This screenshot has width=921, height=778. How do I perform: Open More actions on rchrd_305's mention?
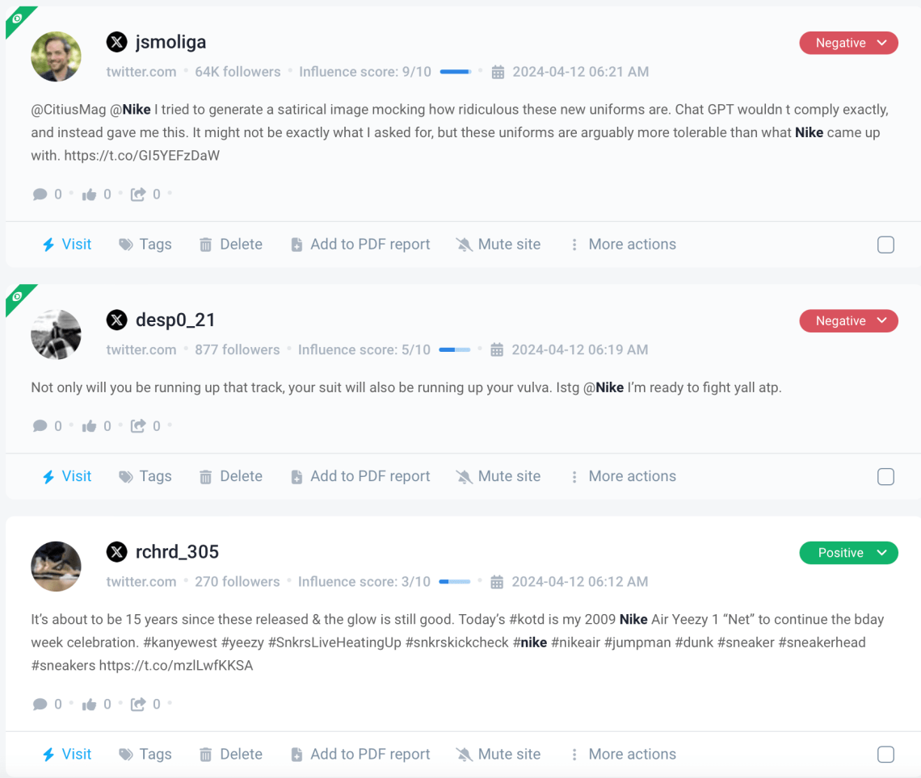623,754
